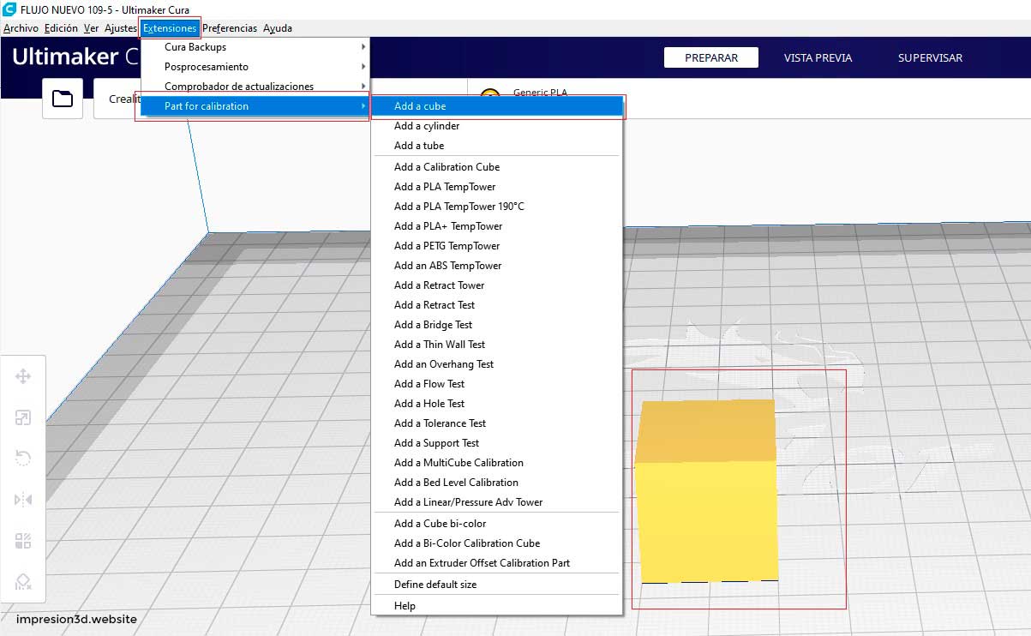Choose Add a Thin Wall Test

click(496, 345)
